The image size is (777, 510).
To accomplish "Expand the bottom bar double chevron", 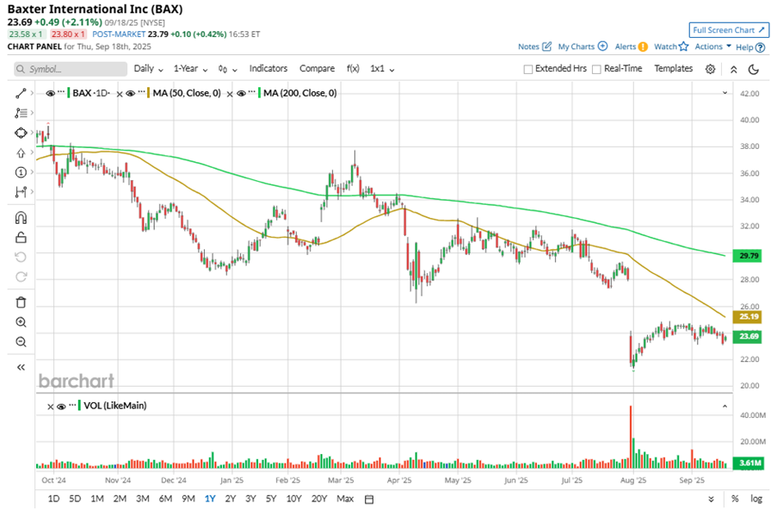I will [x=711, y=499].
